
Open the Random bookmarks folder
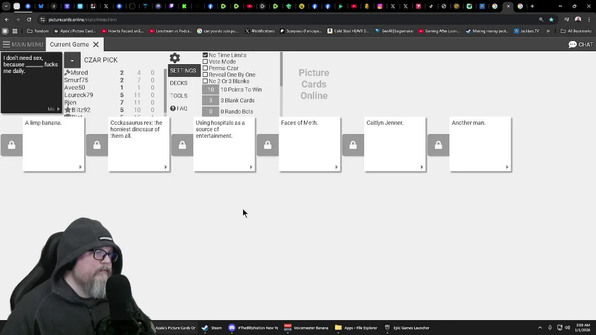click(x=38, y=31)
